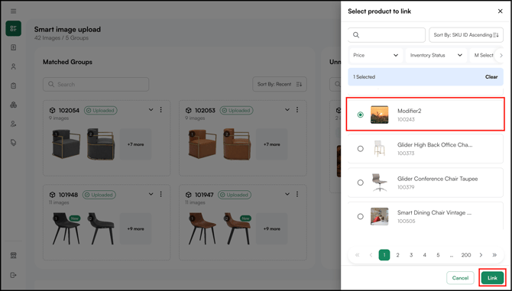Click the box icon beside 101947
The height and width of the screenshot is (291, 512).
pos(188,195)
